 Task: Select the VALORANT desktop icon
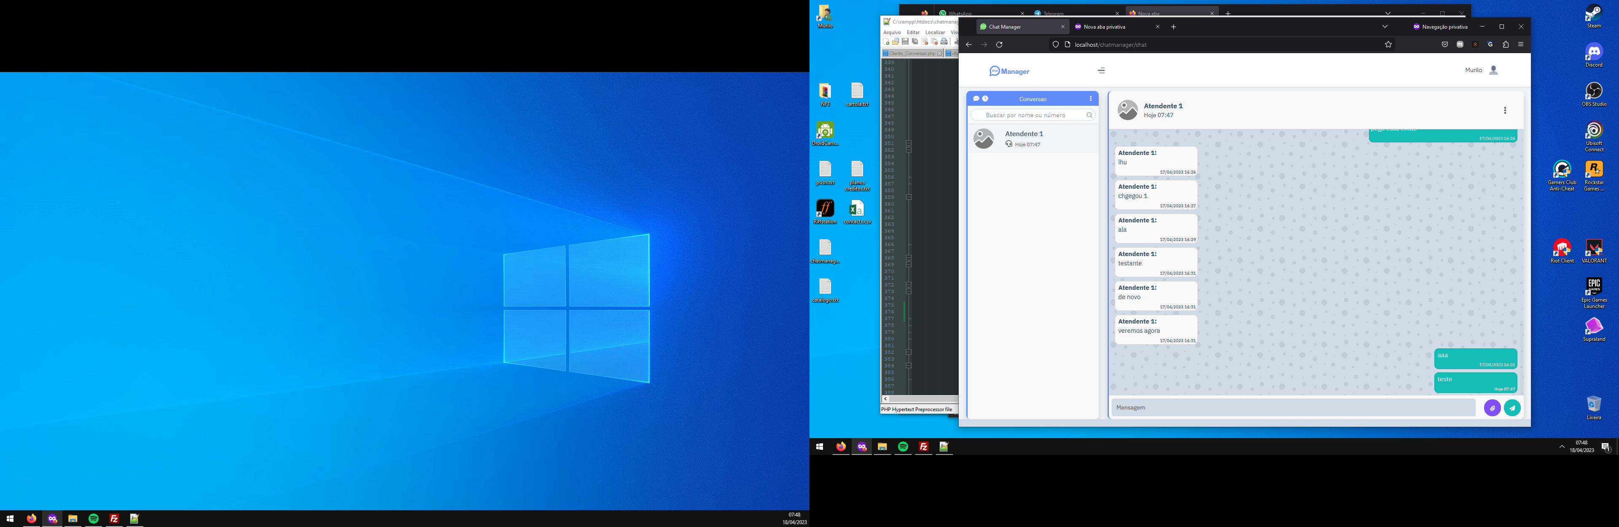point(1594,251)
